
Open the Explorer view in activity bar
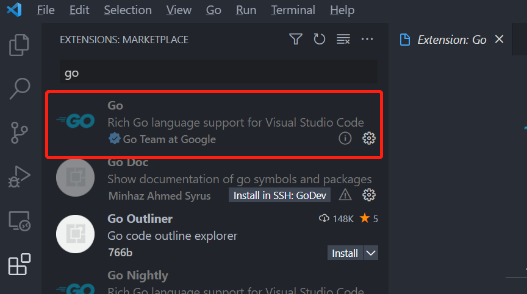[x=19, y=45]
